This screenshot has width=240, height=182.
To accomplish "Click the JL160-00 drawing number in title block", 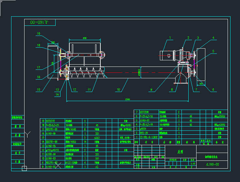I will [x=212, y=164].
